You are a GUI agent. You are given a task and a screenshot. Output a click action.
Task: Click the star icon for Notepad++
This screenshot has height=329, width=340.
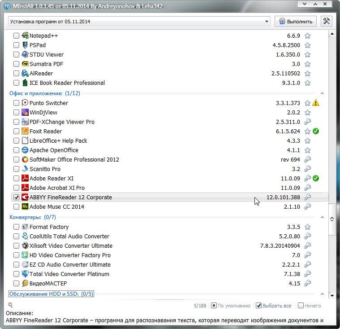click(x=307, y=35)
